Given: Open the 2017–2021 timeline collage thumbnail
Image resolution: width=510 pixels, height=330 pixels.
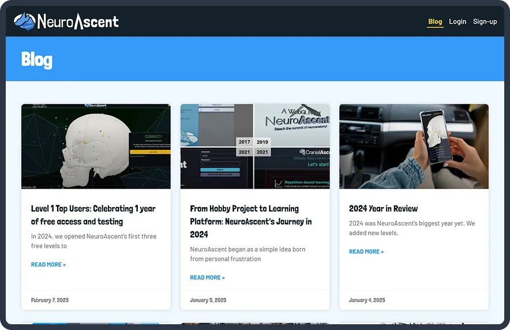Looking at the screenshot, I should (255, 147).
